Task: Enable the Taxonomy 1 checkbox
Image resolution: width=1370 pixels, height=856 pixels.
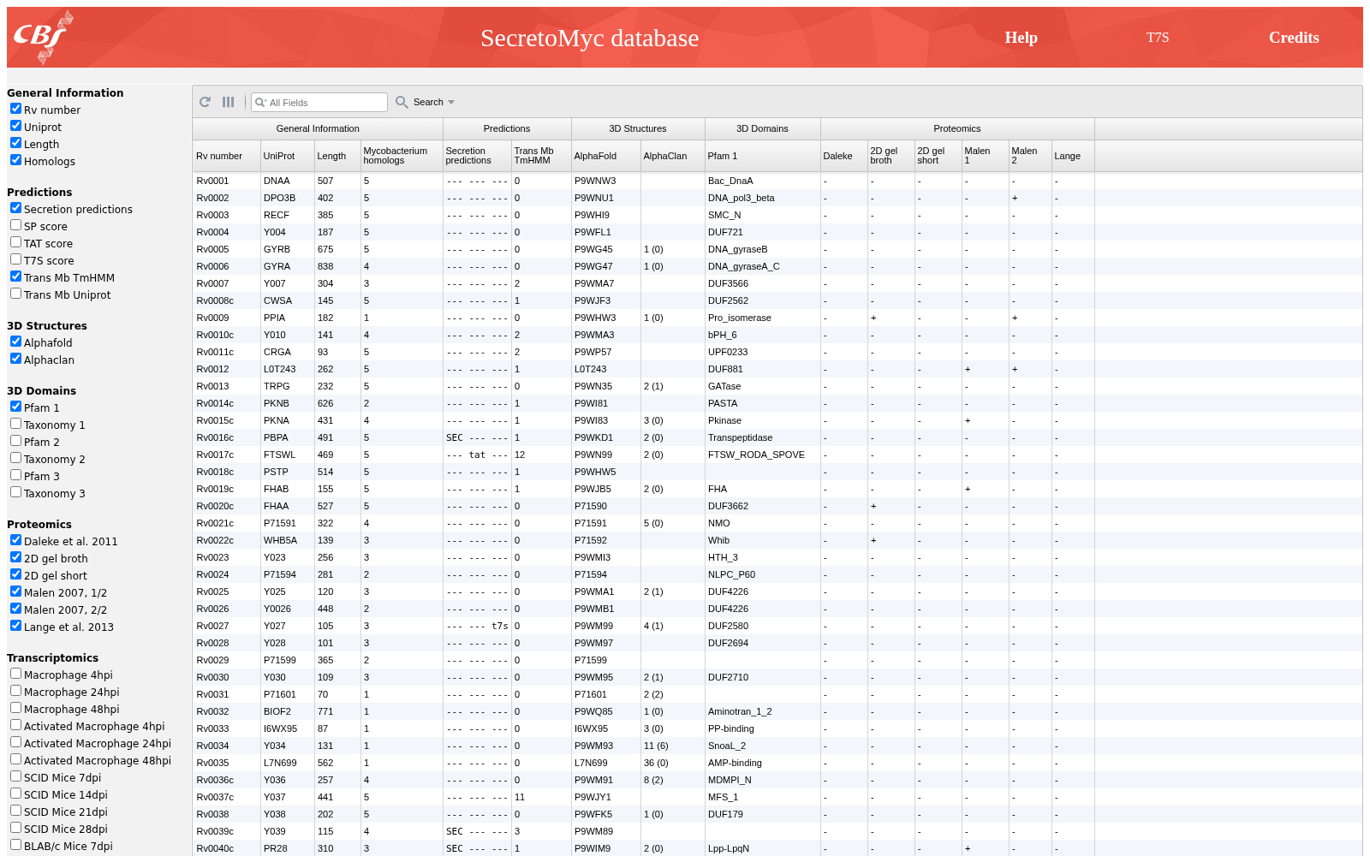Action: click(x=15, y=424)
